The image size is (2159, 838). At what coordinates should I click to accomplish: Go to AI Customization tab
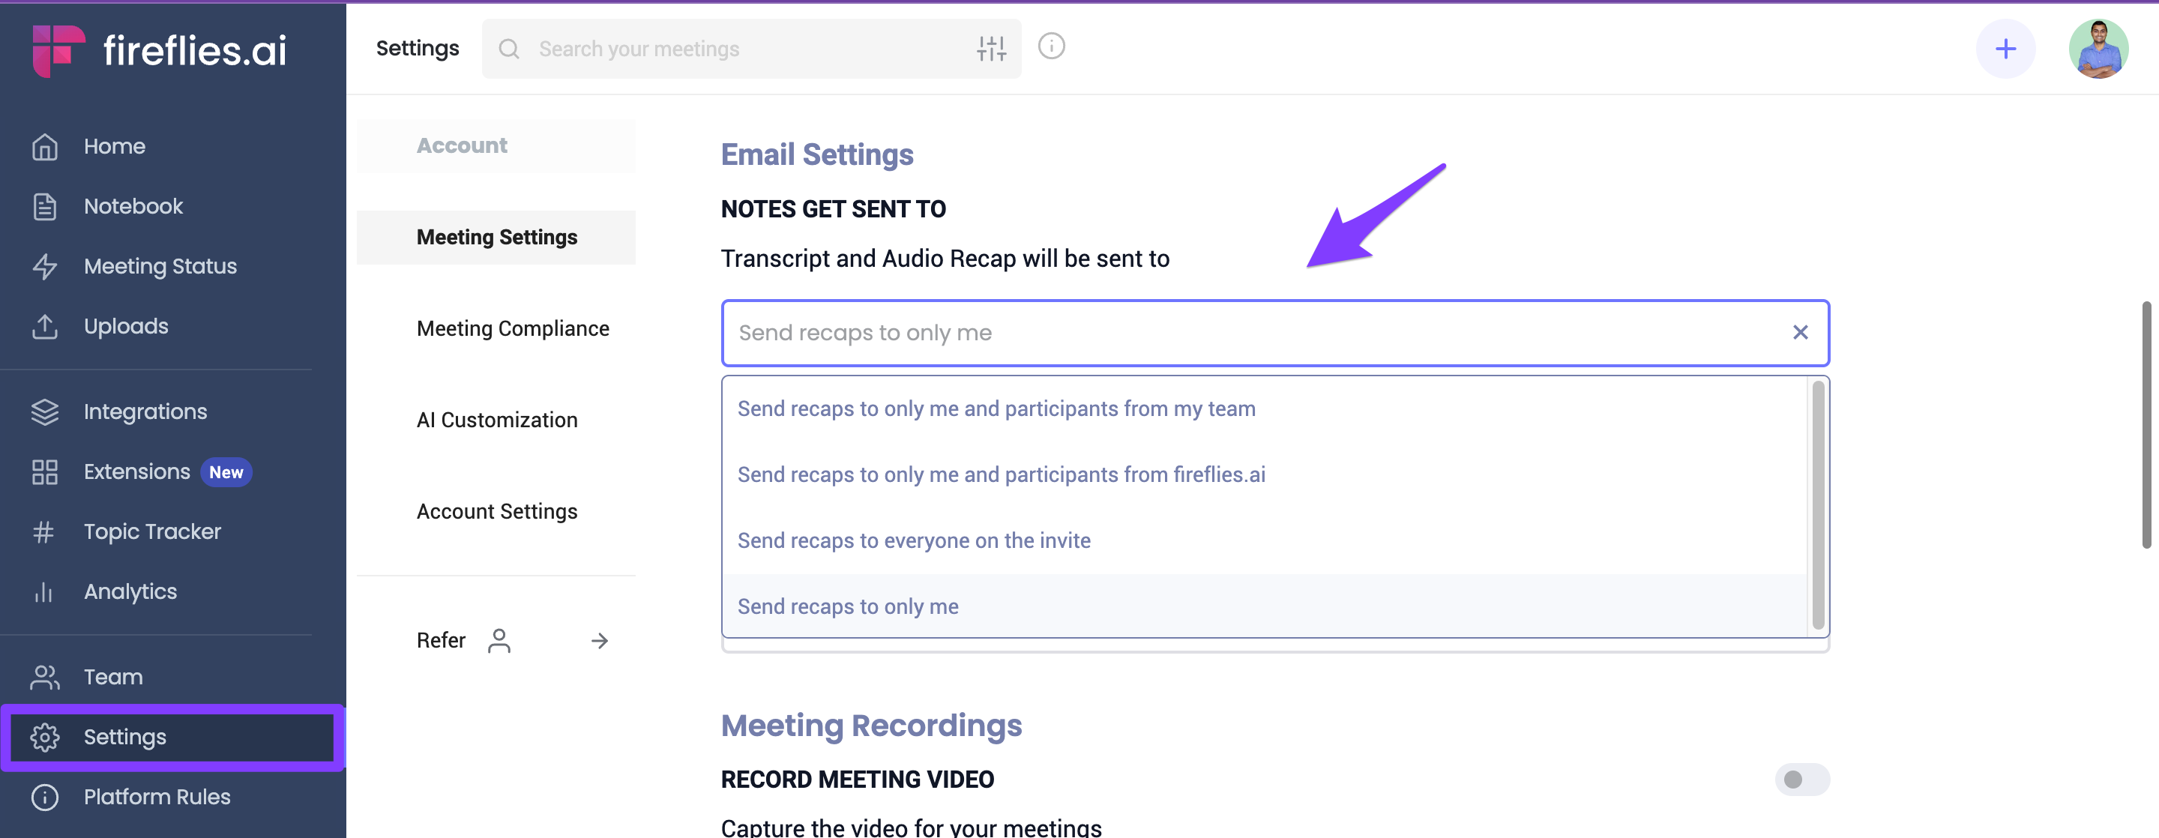[x=497, y=420]
